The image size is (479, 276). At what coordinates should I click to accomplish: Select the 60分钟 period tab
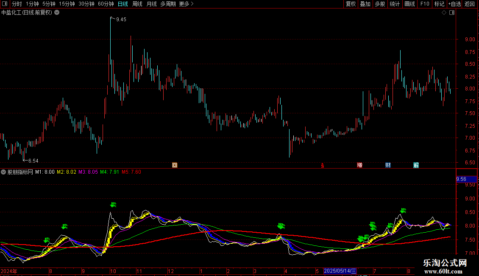point(106,4)
